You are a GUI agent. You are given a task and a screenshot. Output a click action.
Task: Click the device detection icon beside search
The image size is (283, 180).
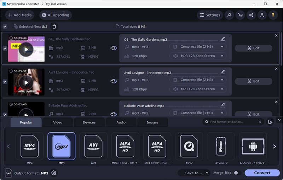pyautogui.click(x=270, y=122)
